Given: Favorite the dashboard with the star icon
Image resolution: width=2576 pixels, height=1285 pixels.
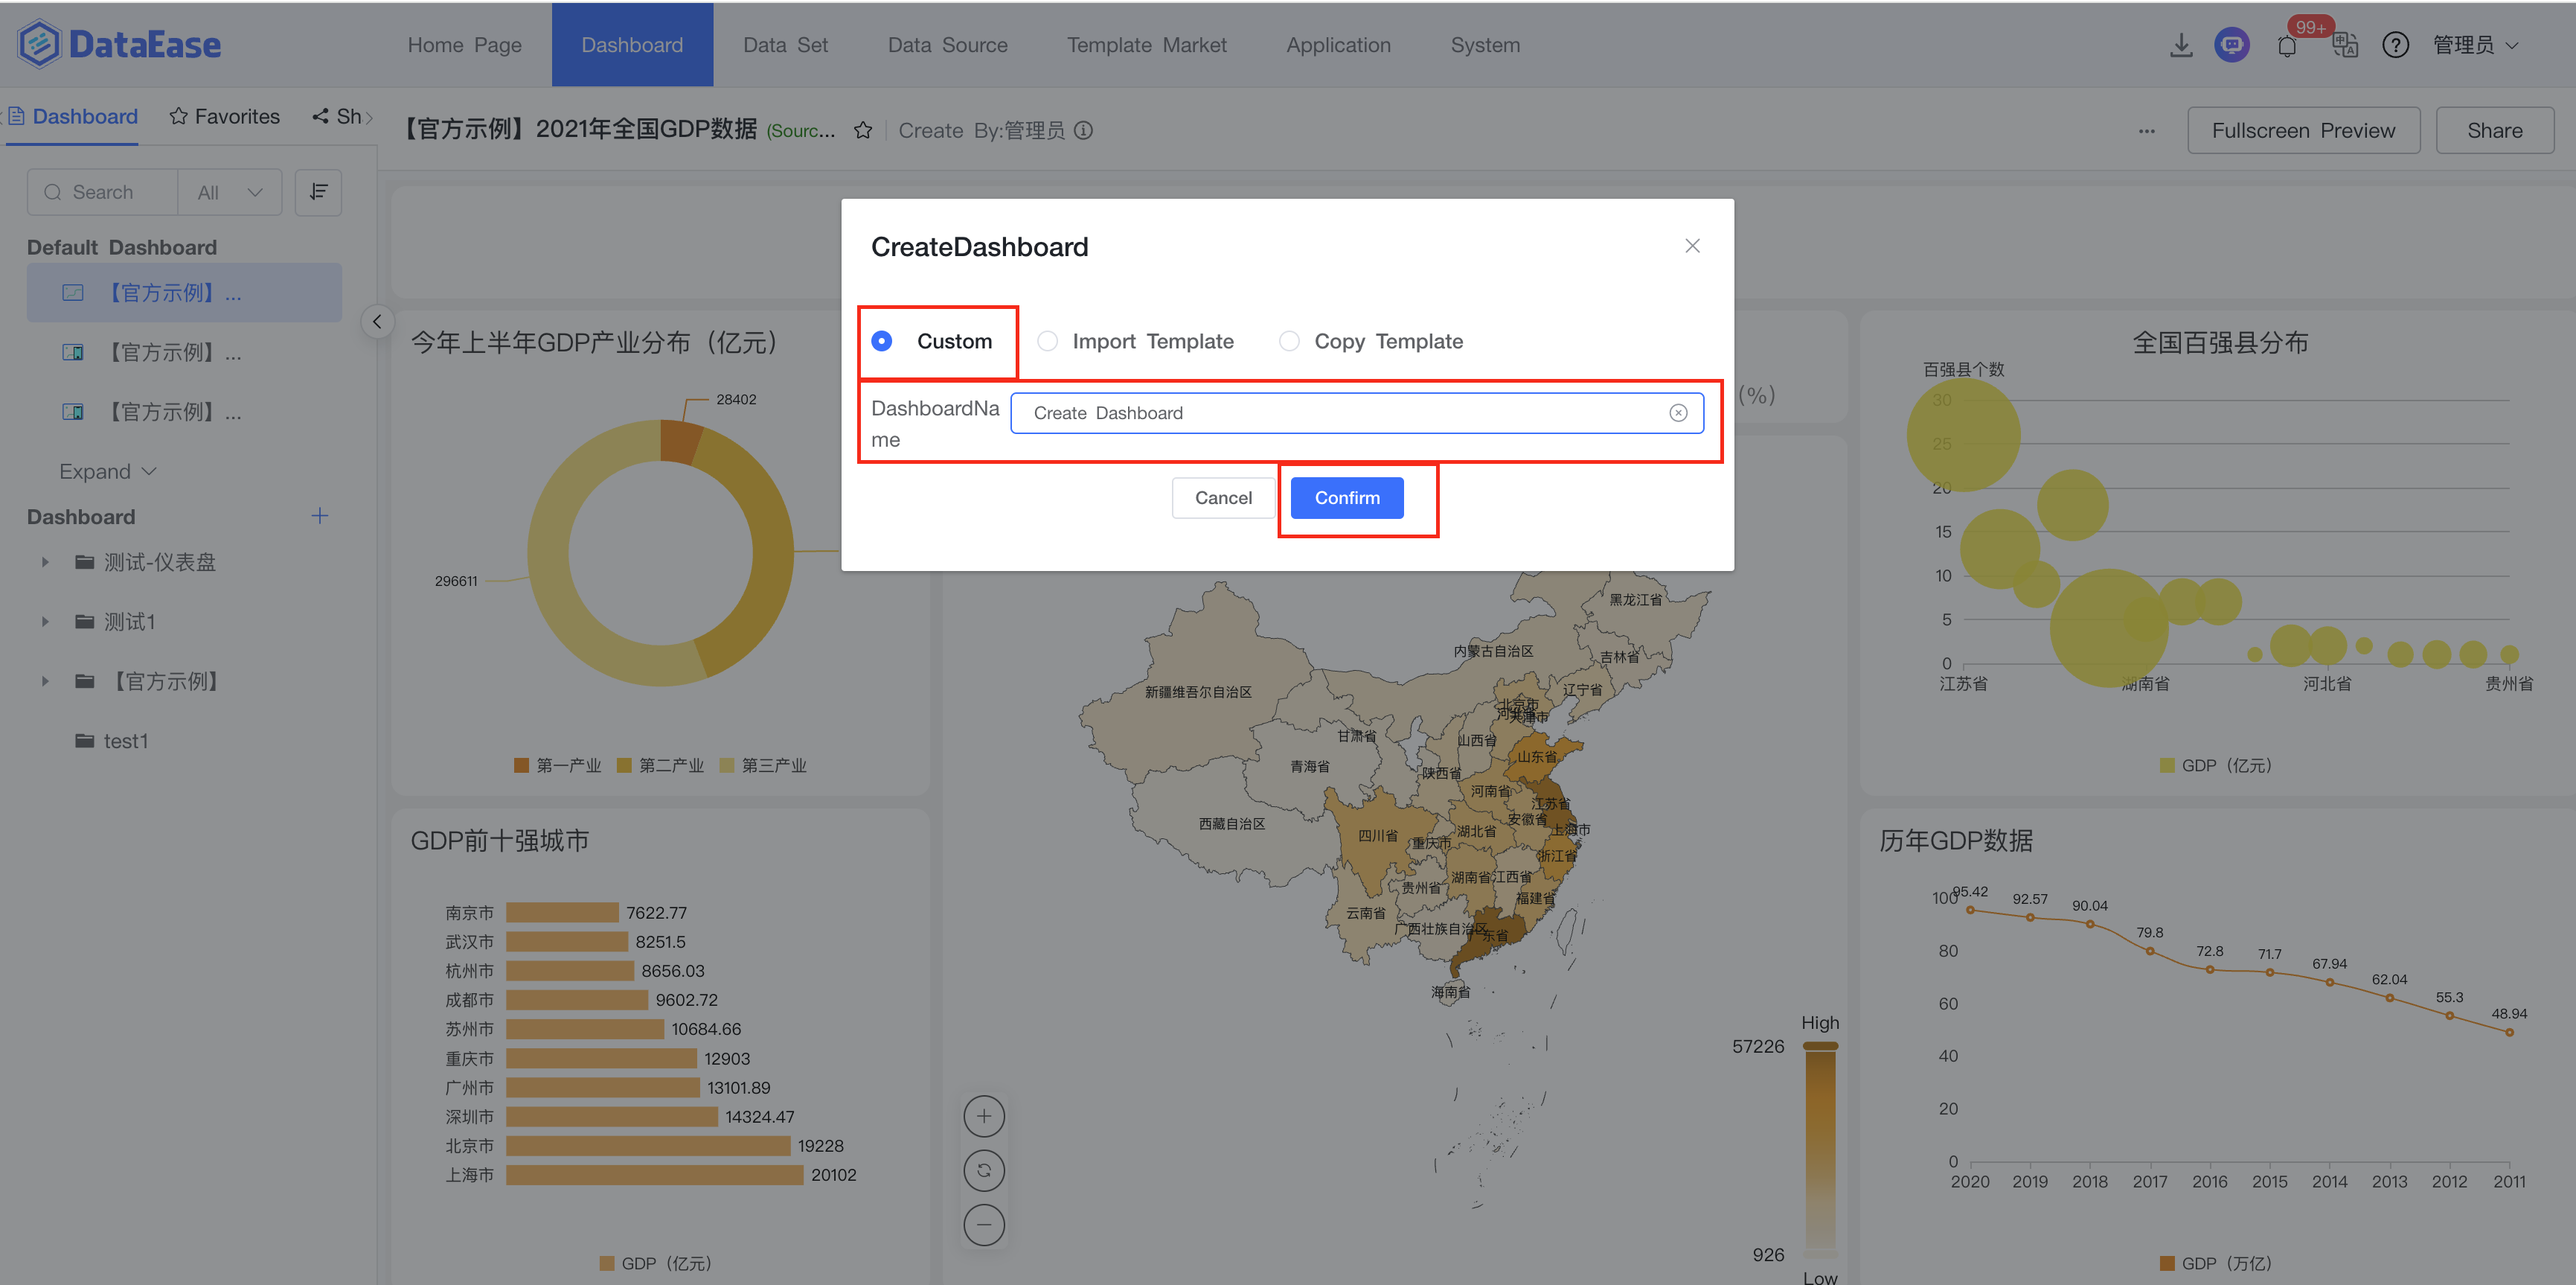Looking at the screenshot, I should (863, 131).
